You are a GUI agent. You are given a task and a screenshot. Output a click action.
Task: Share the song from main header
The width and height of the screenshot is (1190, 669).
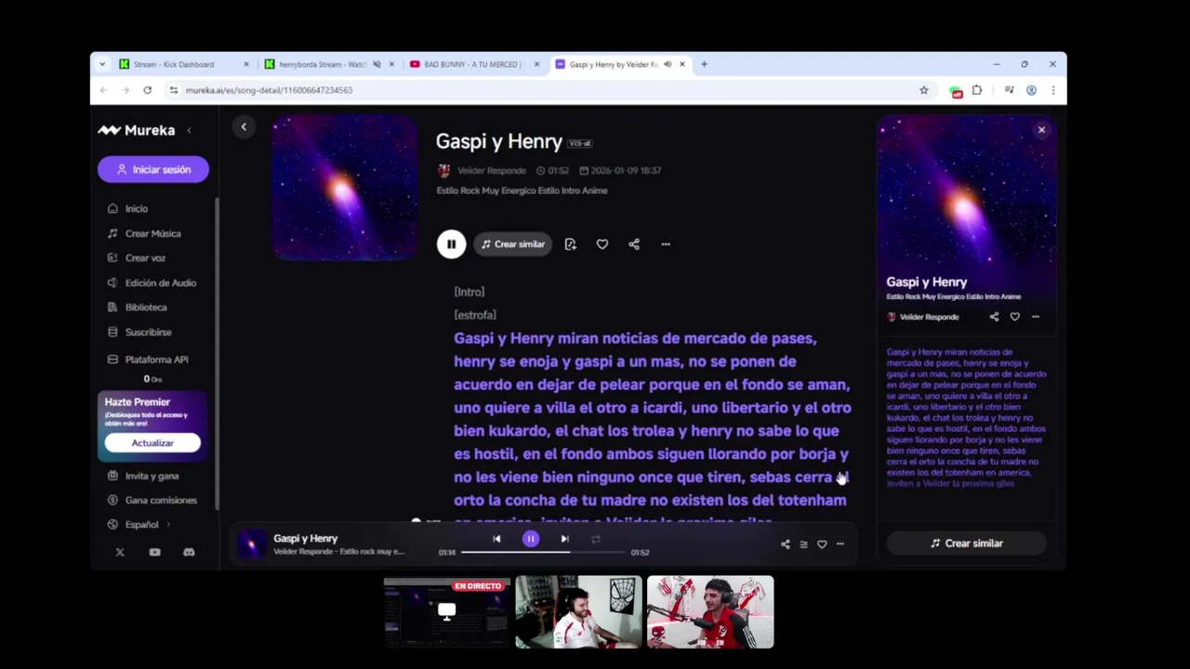(634, 244)
